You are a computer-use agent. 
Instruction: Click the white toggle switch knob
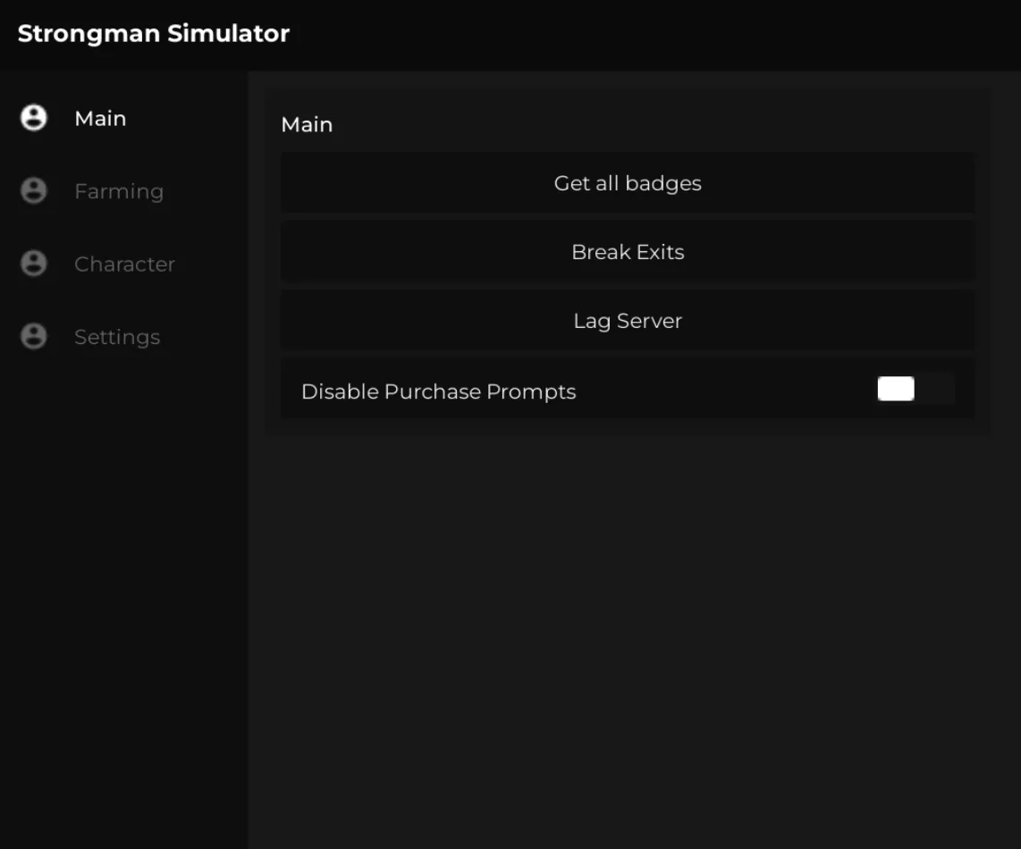[x=895, y=388]
